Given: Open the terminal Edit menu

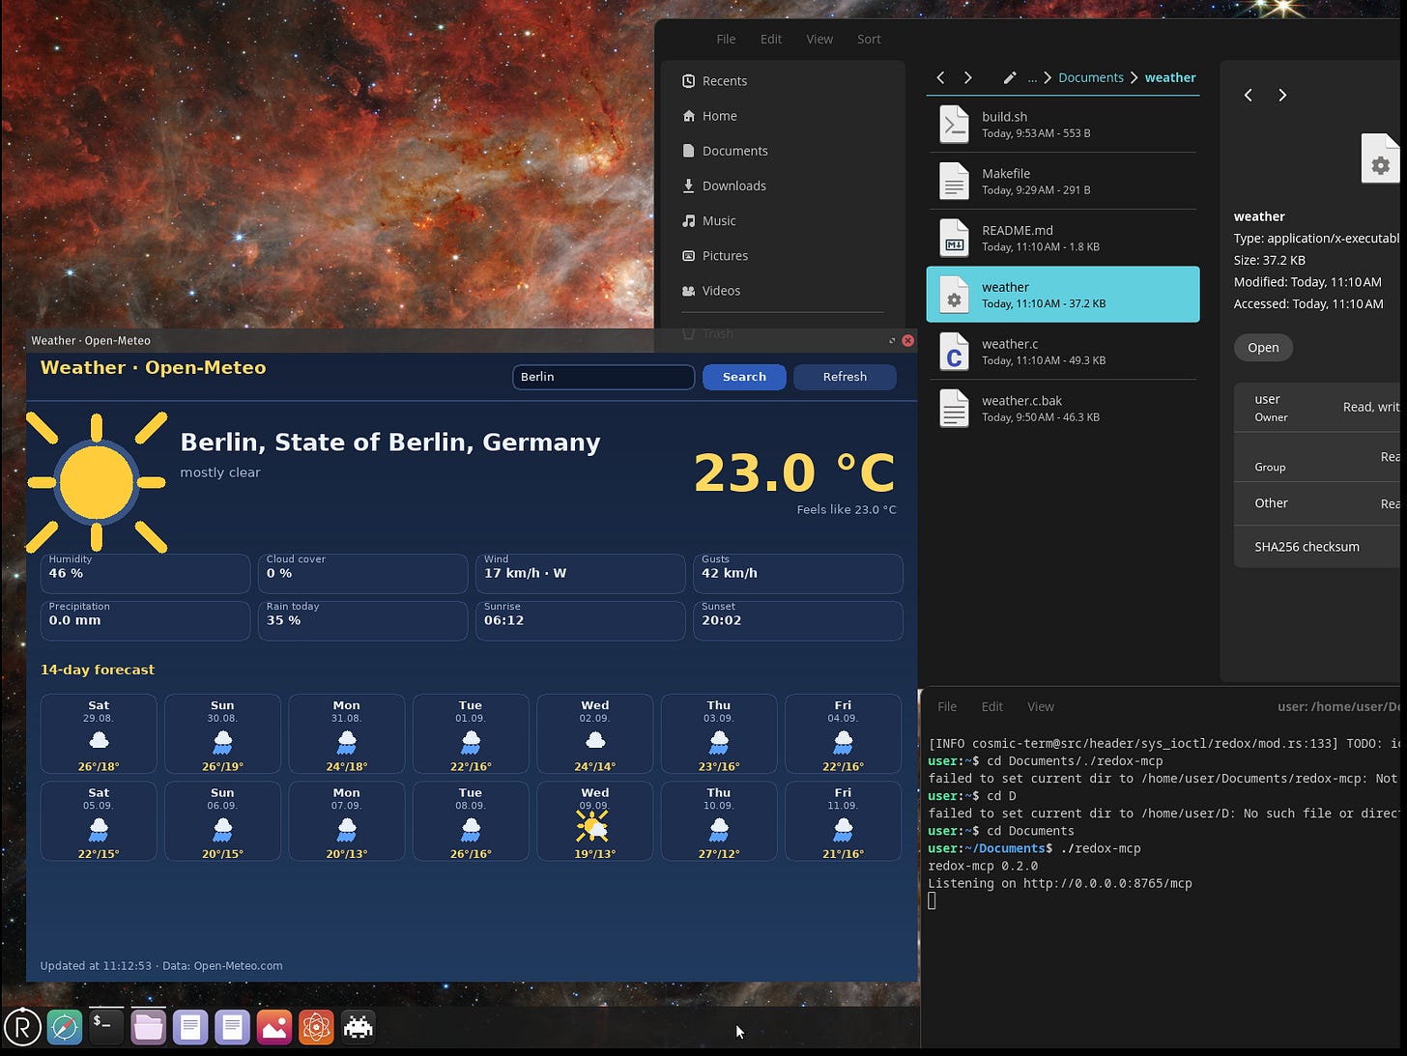Looking at the screenshot, I should pos(992,706).
